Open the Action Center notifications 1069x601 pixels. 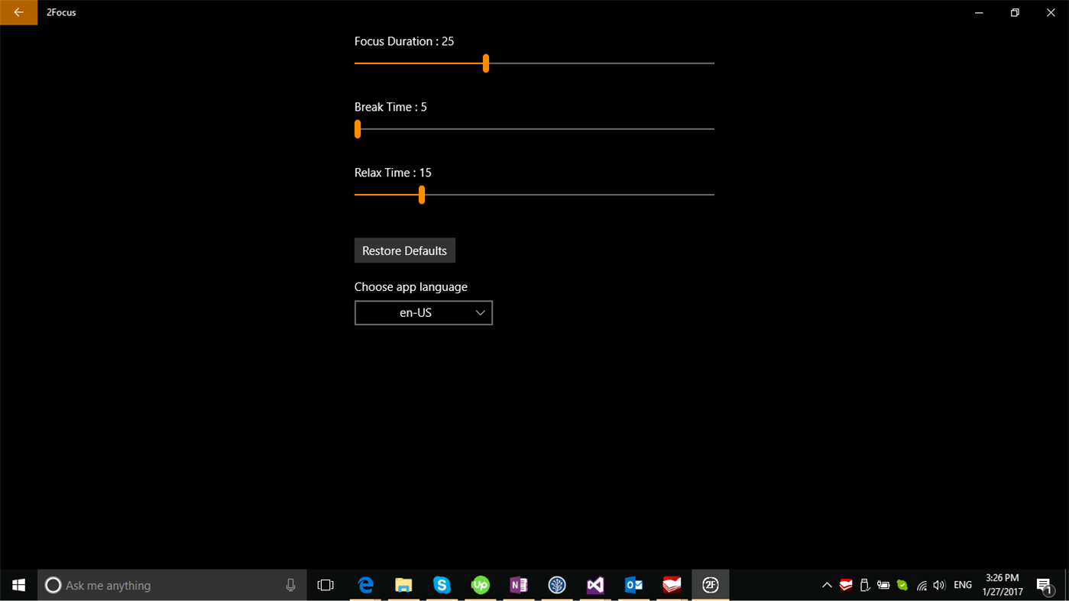tap(1045, 584)
